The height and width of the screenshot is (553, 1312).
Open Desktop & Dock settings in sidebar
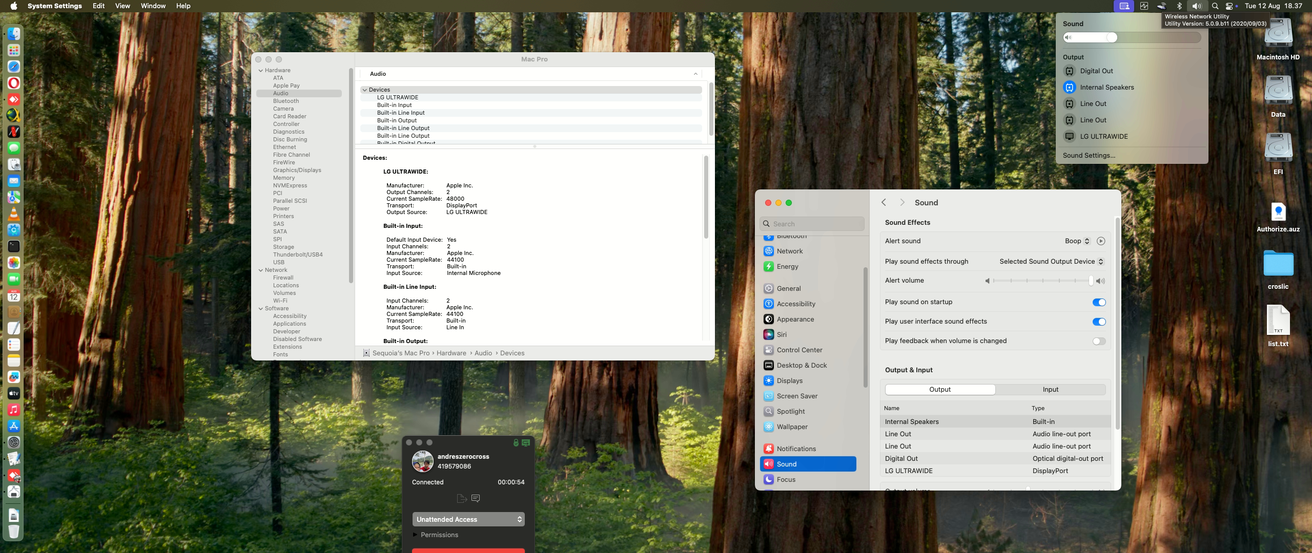808,366
